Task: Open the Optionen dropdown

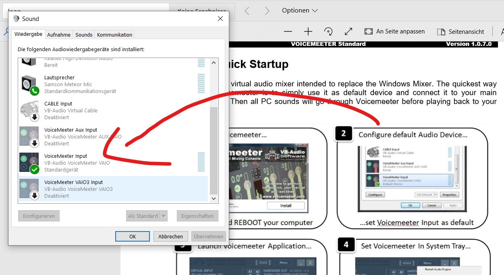Action: [x=300, y=10]
